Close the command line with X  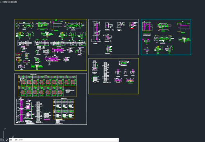tap(3, 140)
